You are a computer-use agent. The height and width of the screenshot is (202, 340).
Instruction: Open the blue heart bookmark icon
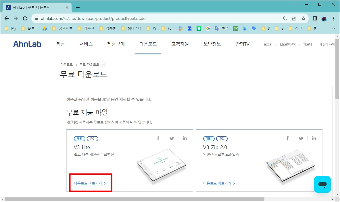[x=254, y=28]
